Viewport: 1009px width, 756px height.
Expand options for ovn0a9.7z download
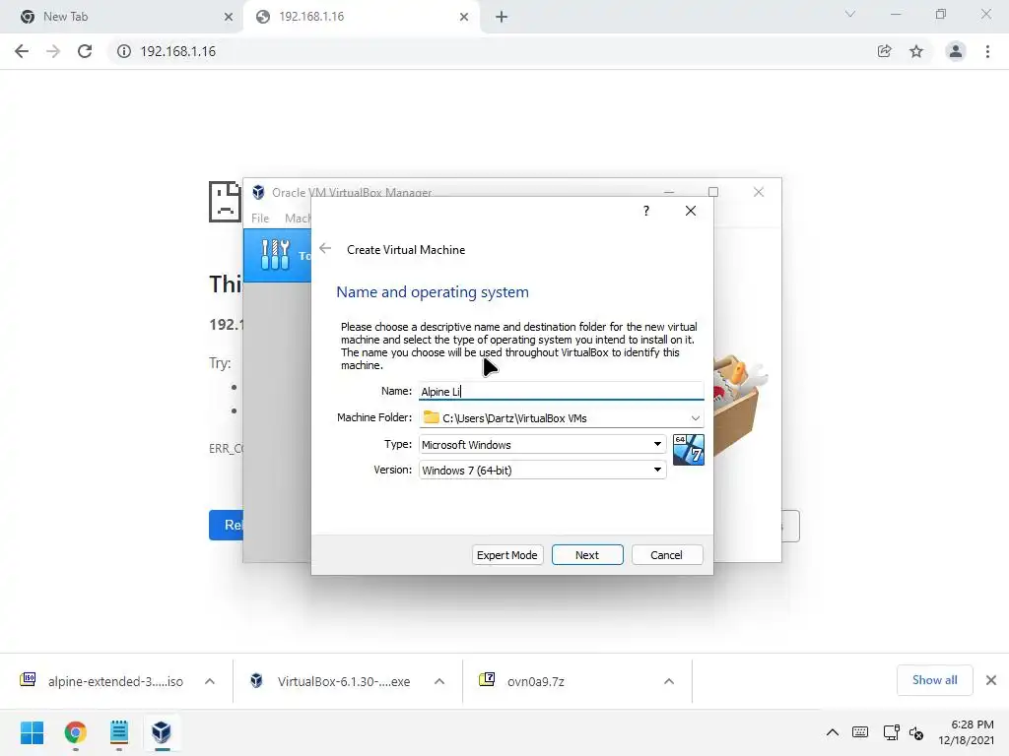pos(669,681)
